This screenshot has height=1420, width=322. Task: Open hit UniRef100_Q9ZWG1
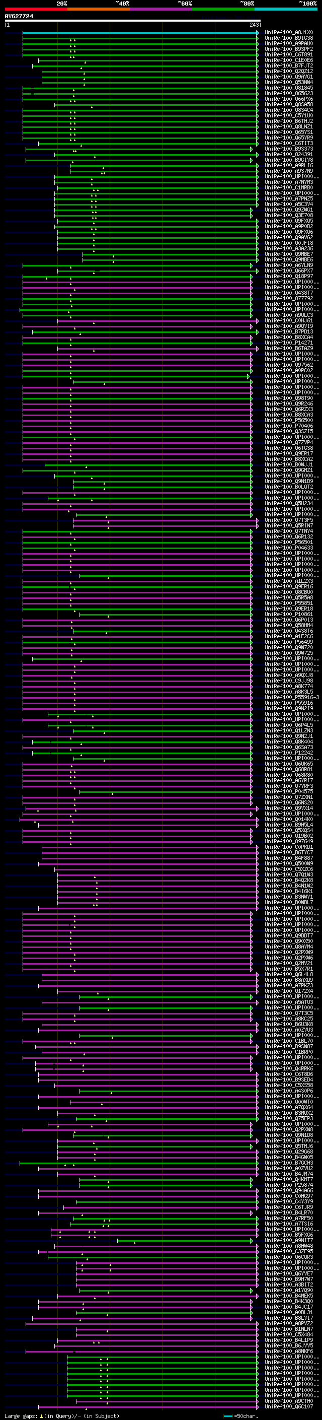click(289, 210)
